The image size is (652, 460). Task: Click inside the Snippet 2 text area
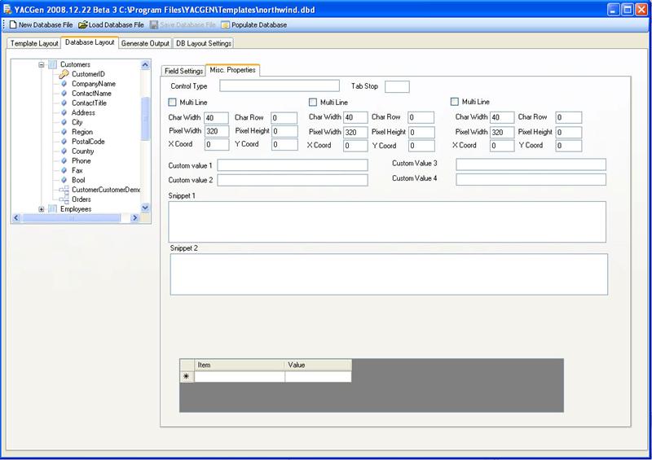tap(389, 274)
